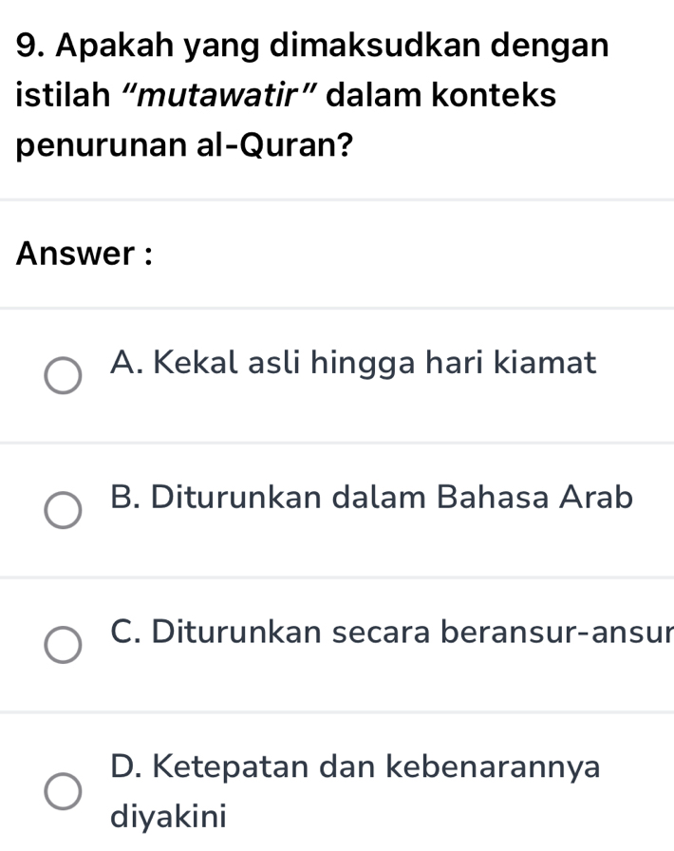Screen dimensions: 674x851
Task: Click the question number 9
Action: (x=28, y=44)
